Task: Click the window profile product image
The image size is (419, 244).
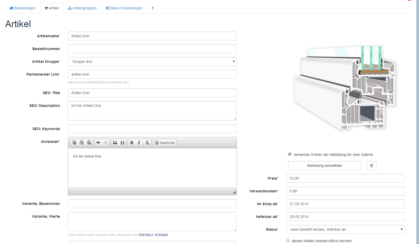Action: click(x=345, y=88)
